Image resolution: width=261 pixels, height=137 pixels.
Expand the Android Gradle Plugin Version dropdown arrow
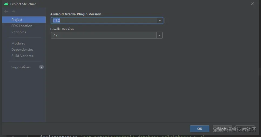(x=160, y=20)
